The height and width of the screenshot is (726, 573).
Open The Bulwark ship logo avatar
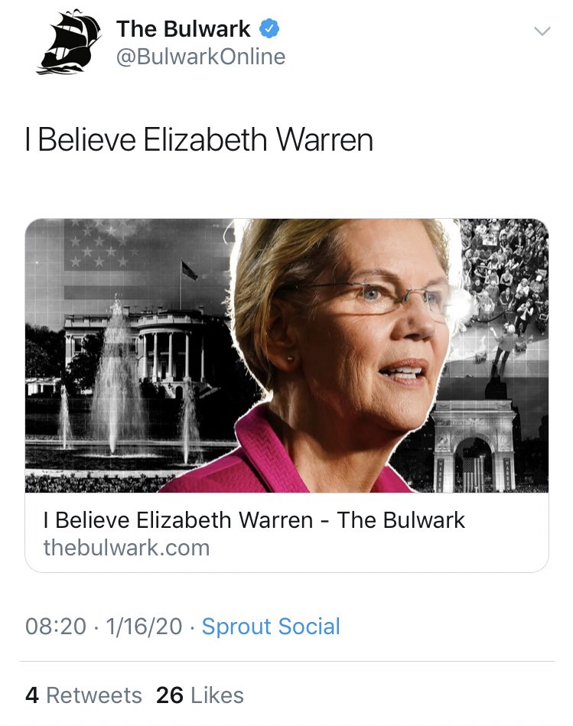(69, 42)
